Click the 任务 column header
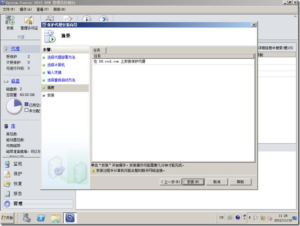 click(174, 56)
